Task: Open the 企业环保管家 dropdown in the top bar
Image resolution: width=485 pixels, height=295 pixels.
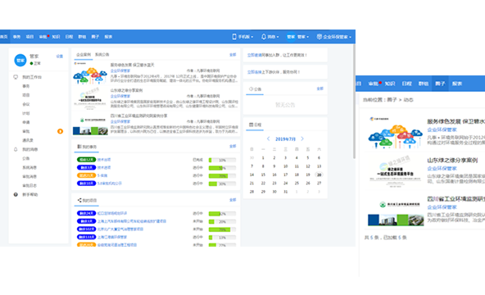Action: 334,37
